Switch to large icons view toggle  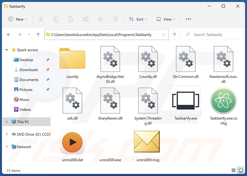(x=241, y=170)
